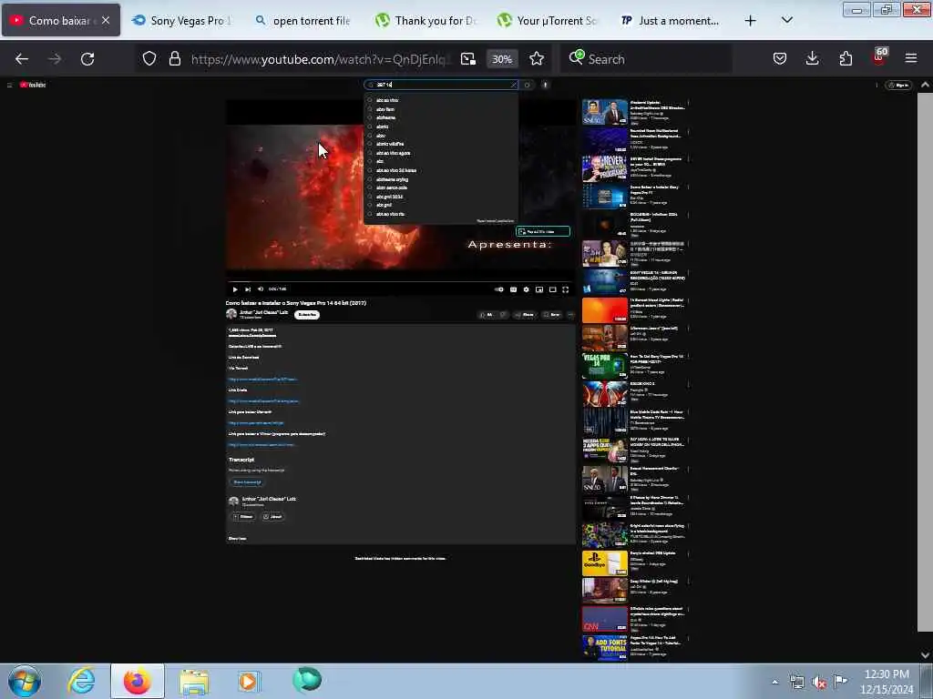The image size is (933, 699).
Task: Submit the YouTube search magnifier button
Action: point(527,85)
